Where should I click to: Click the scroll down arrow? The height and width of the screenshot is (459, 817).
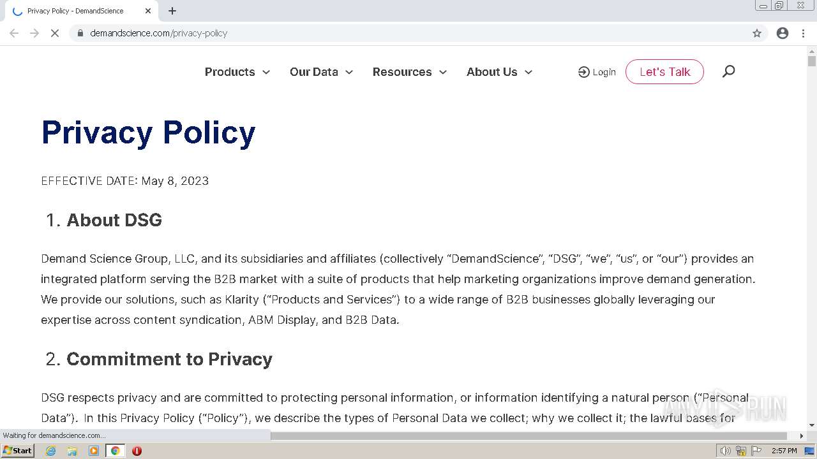tap(812, 425)
